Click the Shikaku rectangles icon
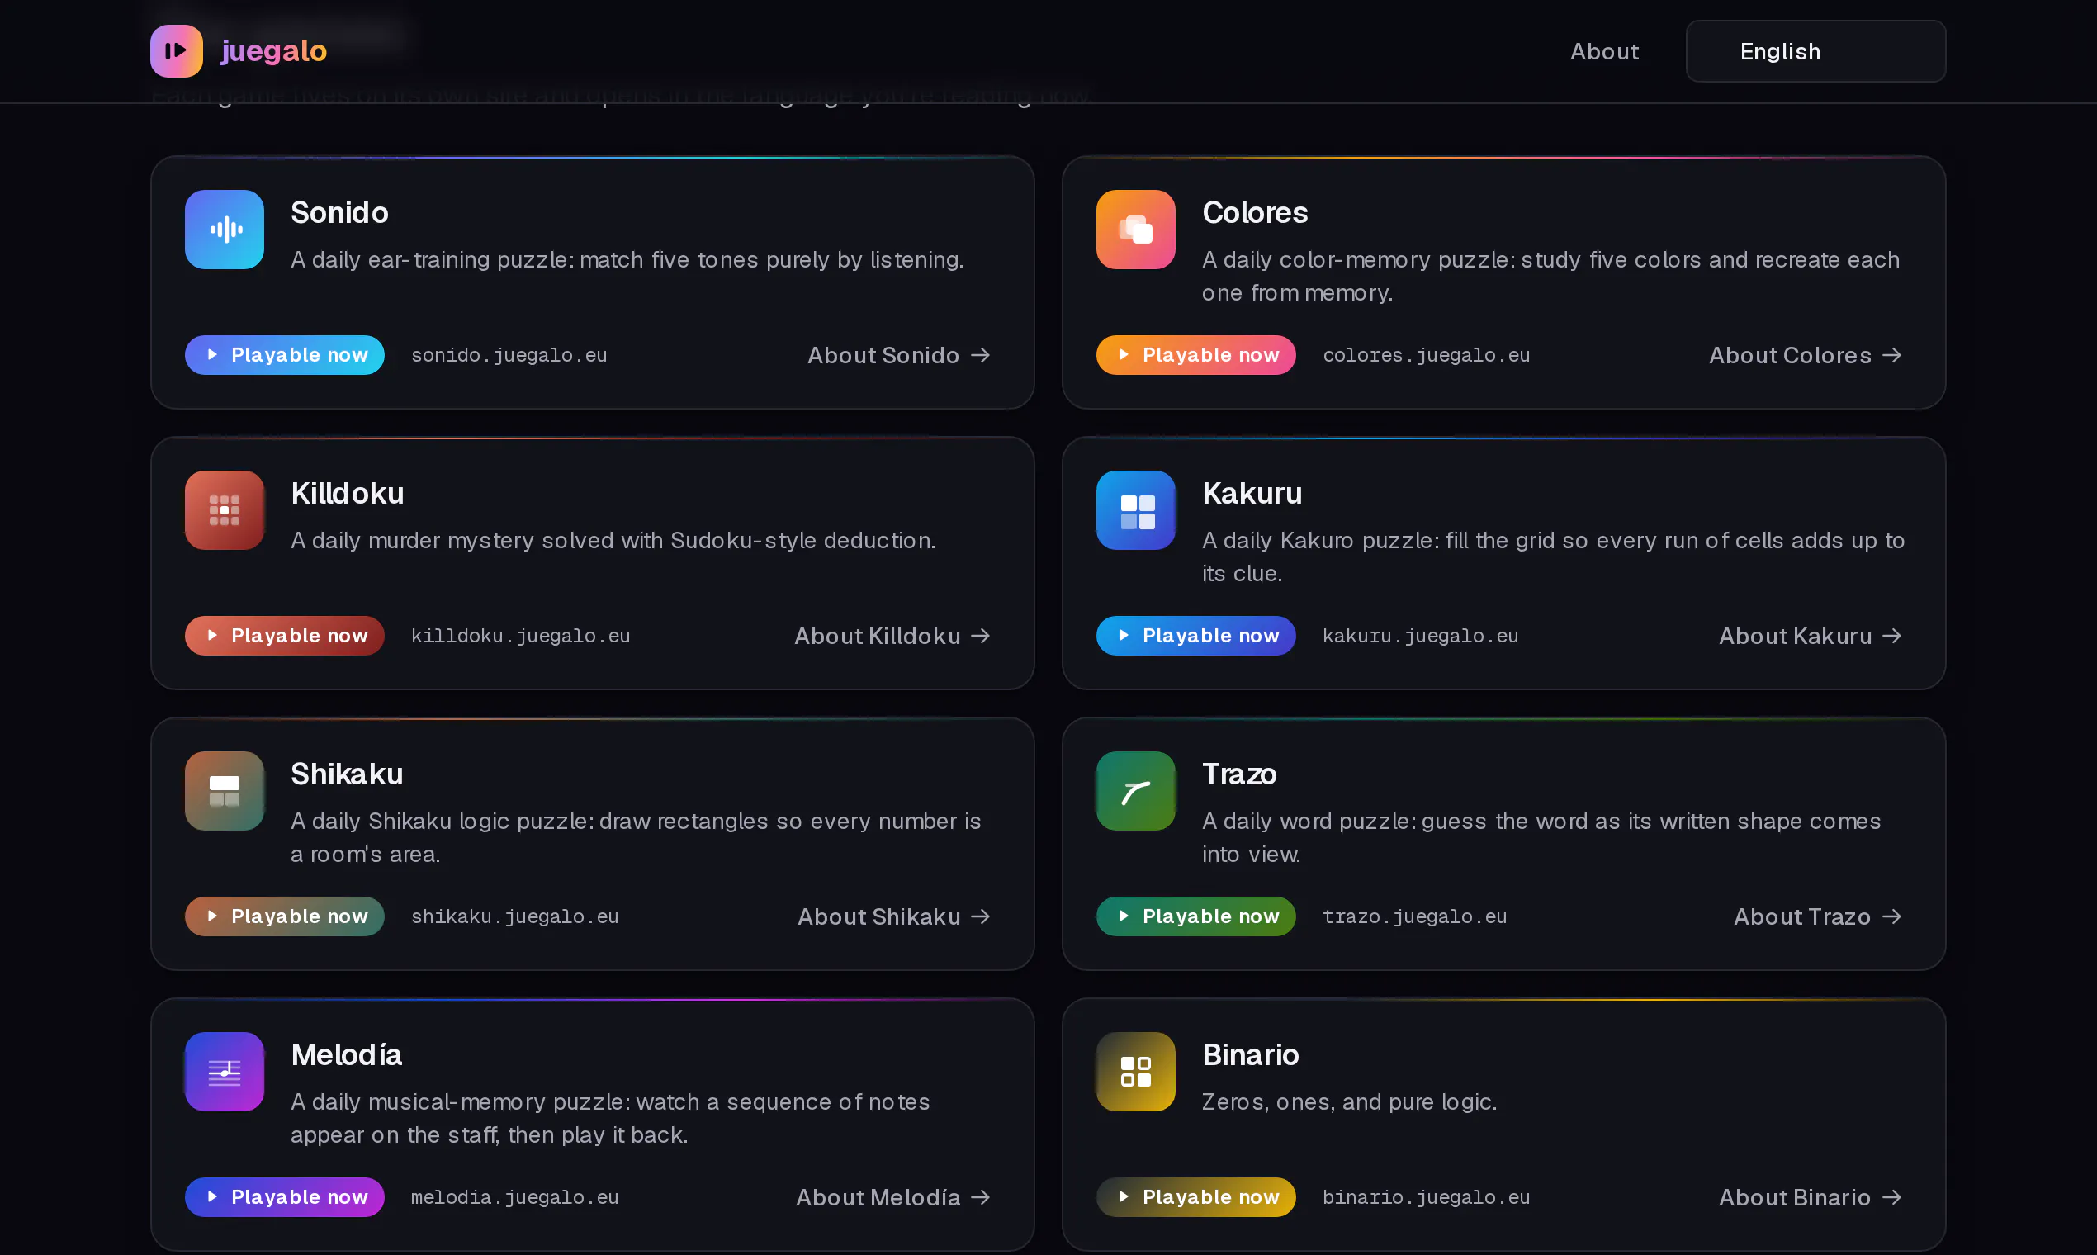The image size is (2097, 1255). 224,791
